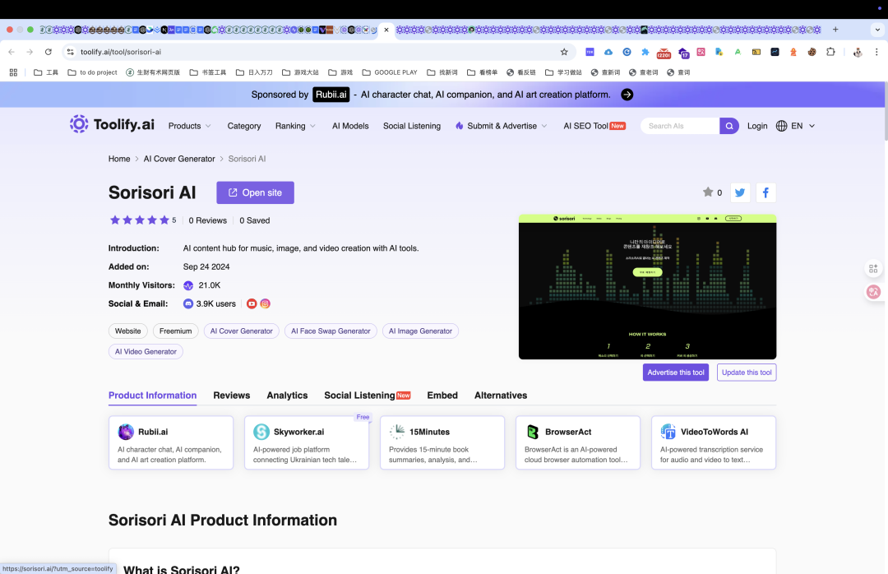Switch to Social Listening tab
The image size is (888, 574).
(x=367, y=396)
